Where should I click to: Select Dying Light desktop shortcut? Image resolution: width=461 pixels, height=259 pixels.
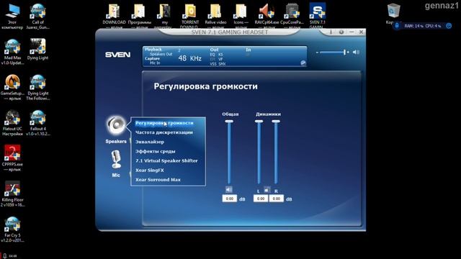point(37,50)
